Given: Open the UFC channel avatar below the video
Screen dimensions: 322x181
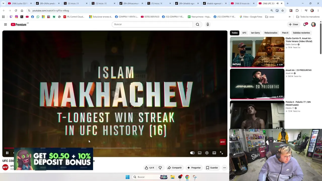Looking at the screenshot, I should [x=5, y=167].
